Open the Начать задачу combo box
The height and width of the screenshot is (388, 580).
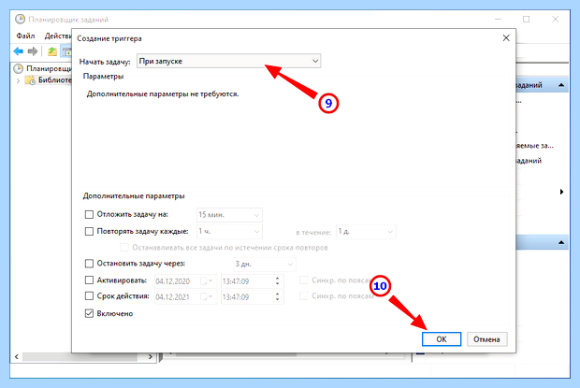(228, 61)
